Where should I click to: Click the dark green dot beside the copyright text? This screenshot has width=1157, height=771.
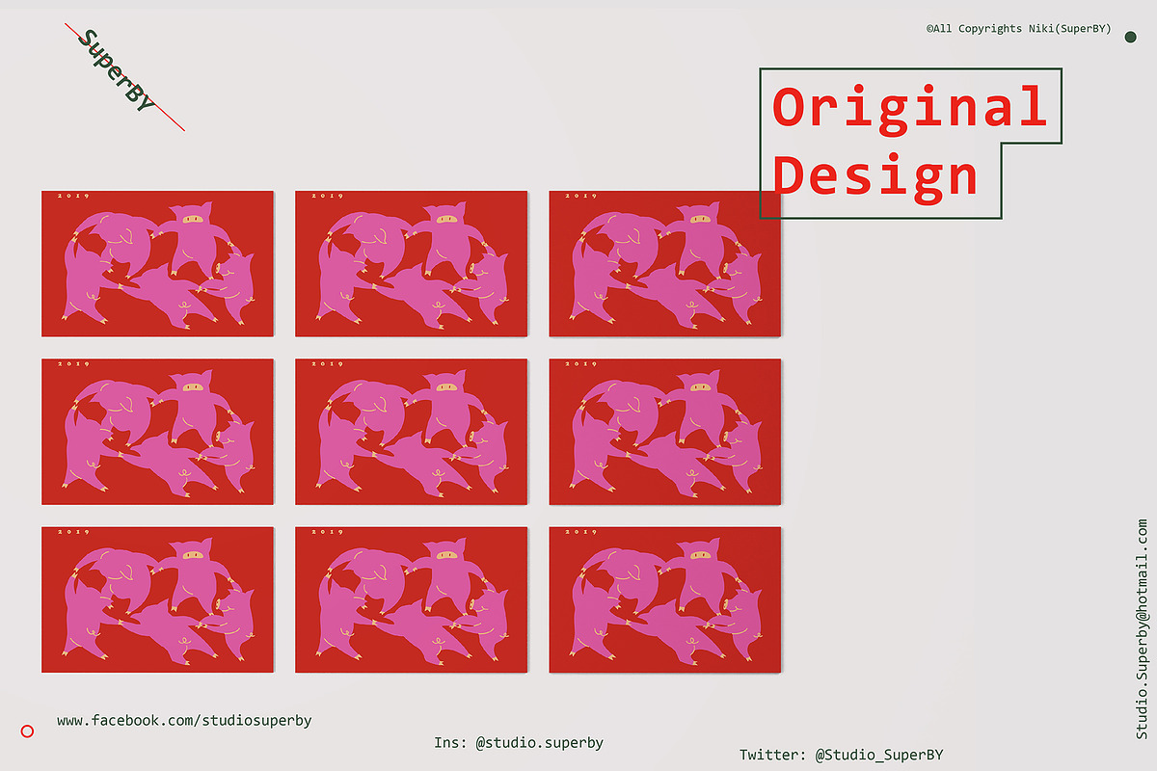[1131, 37]
